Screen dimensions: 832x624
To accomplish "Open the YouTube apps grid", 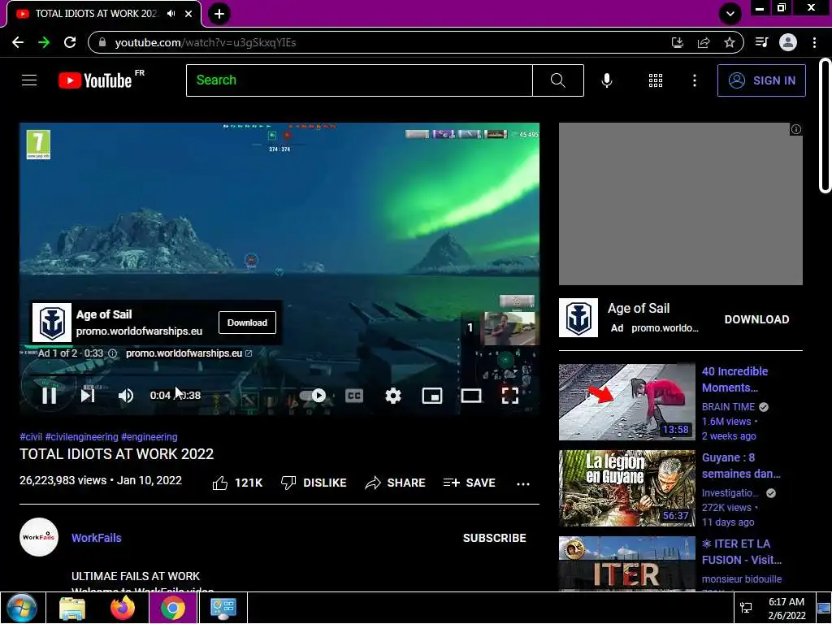I will pyautogui.click(x=656, y=80).
